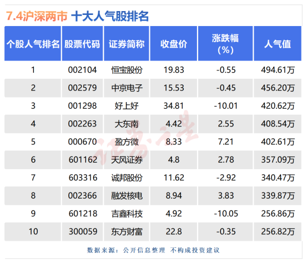Click change value 7.21

coord(226,142)
